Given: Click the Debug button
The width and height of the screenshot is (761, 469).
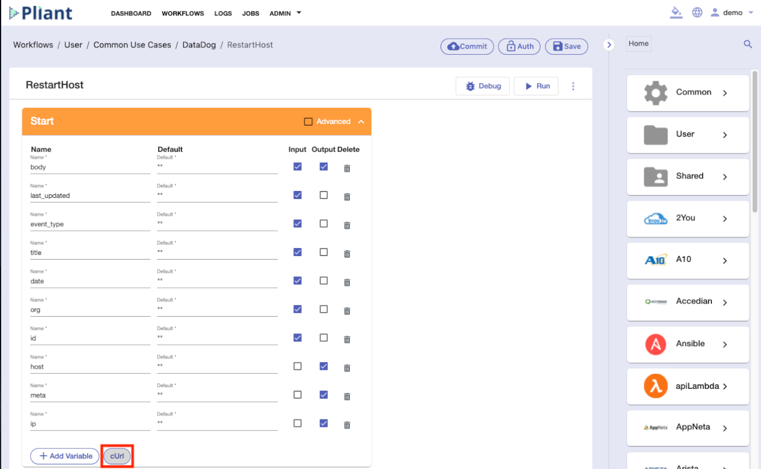Looking at the screenshot, I should pyautogui.click(x=482, y=86).
